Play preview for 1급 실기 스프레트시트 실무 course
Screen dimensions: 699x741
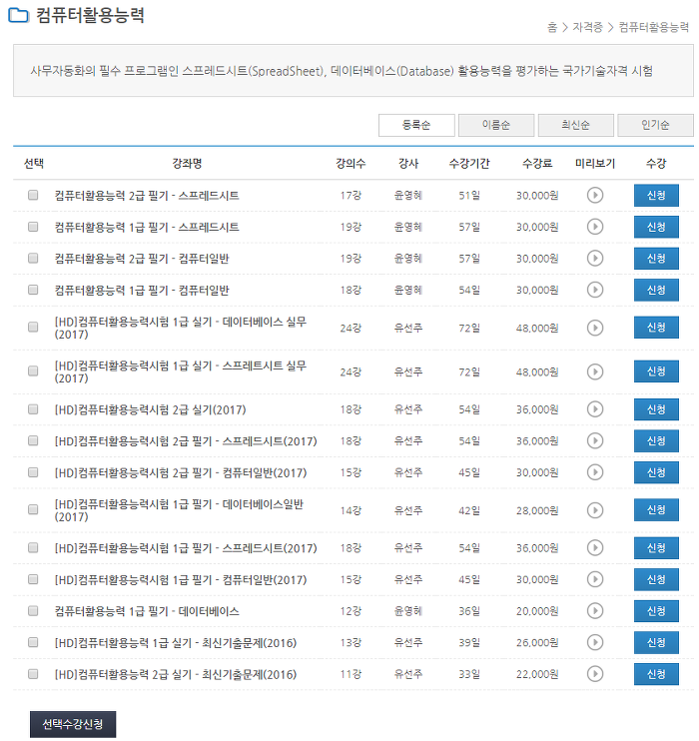594,371
